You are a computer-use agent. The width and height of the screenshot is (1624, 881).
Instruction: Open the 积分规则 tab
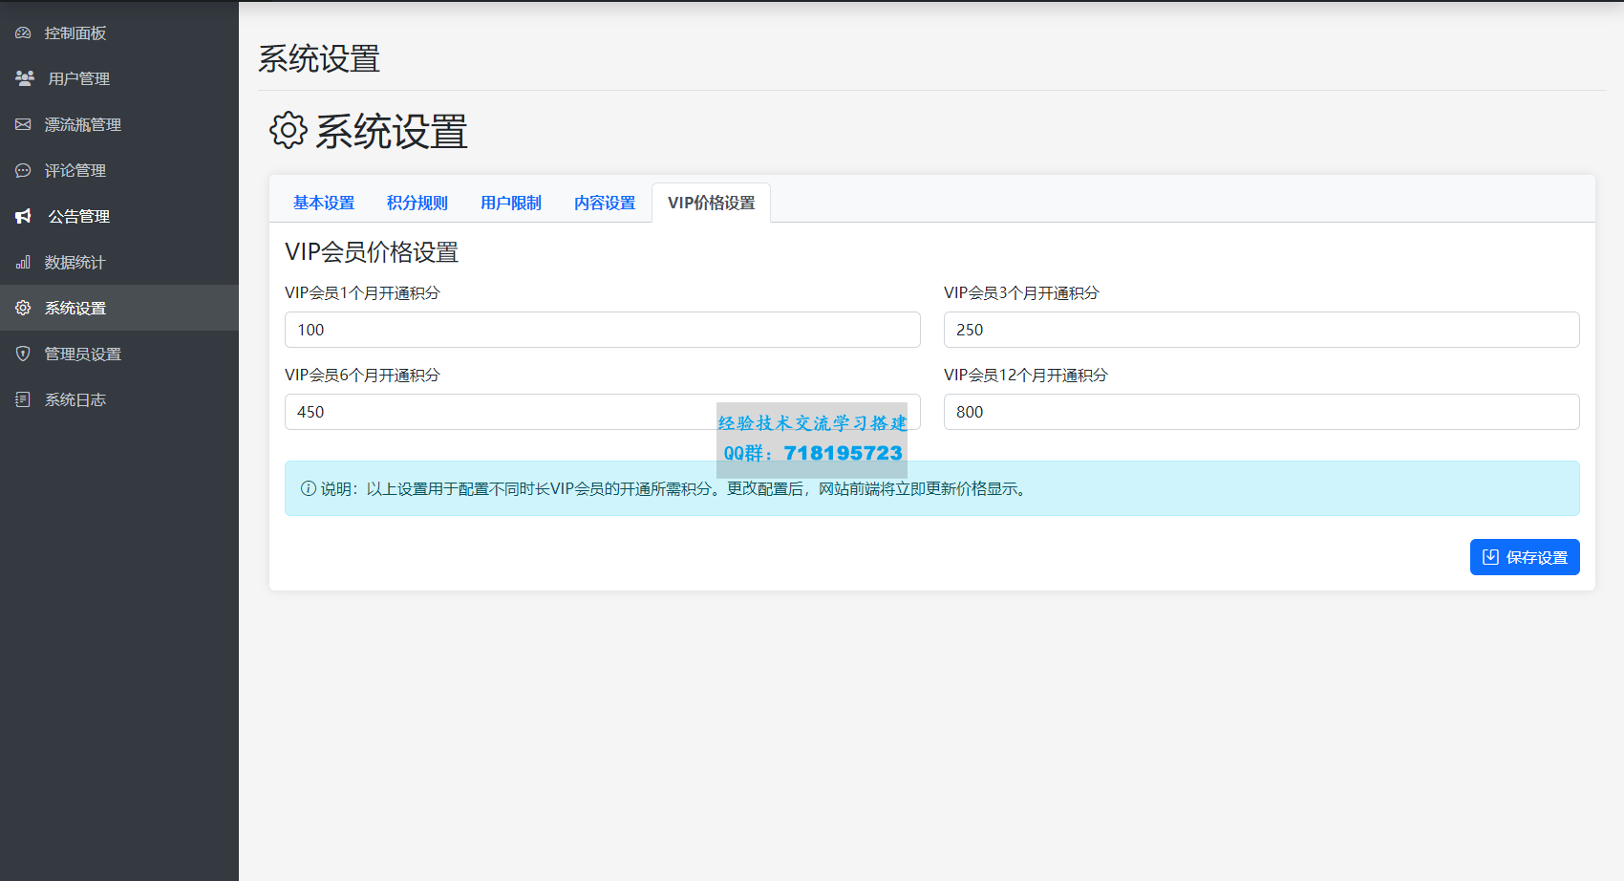coord(417,203)
